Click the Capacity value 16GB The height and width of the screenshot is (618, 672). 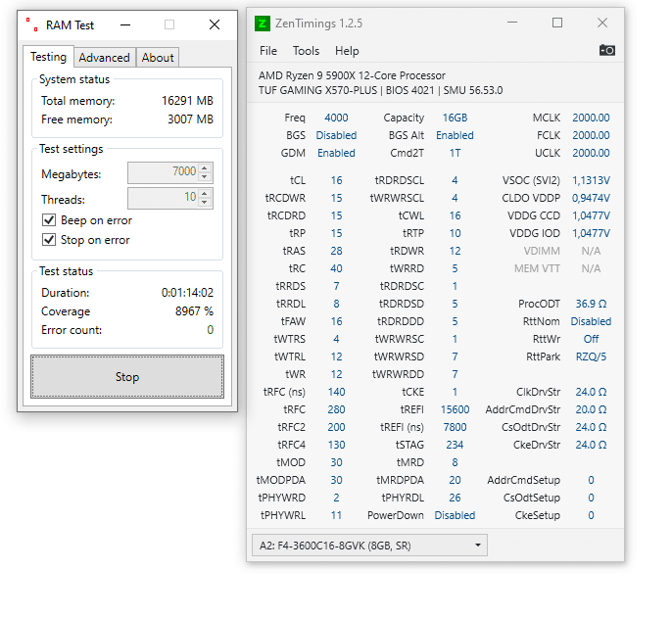pyautogui.click(x=455, y=118)
